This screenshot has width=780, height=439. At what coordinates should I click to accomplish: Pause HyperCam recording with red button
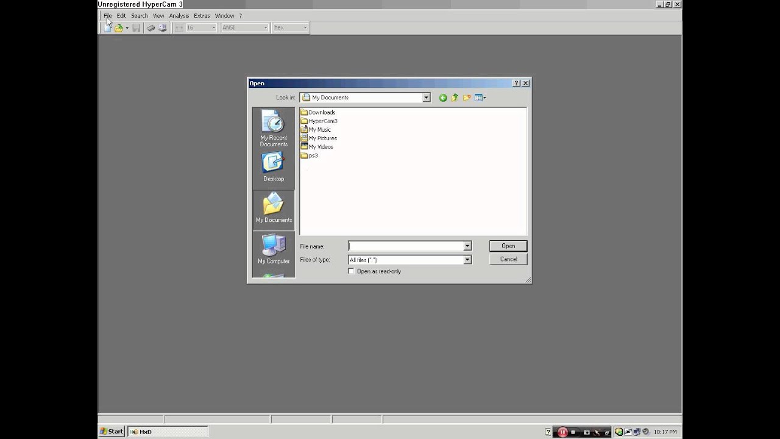(x=562, y=432)
